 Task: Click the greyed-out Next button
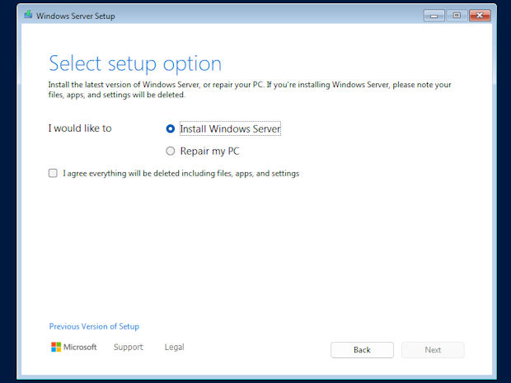pyautogui.click(x=433, y=350)
